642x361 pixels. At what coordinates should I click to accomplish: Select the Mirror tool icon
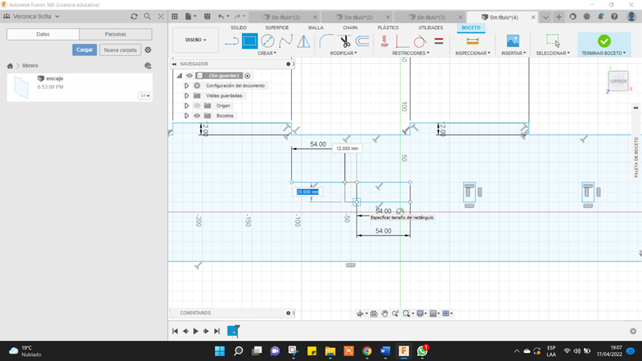[x=304, y=41]
